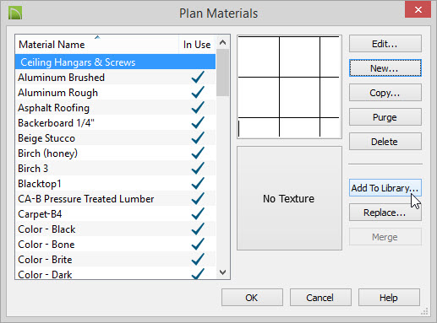This screenshot has width=437, height=323.
Task: Select Color - Black material row
Action: click(115, 229)
